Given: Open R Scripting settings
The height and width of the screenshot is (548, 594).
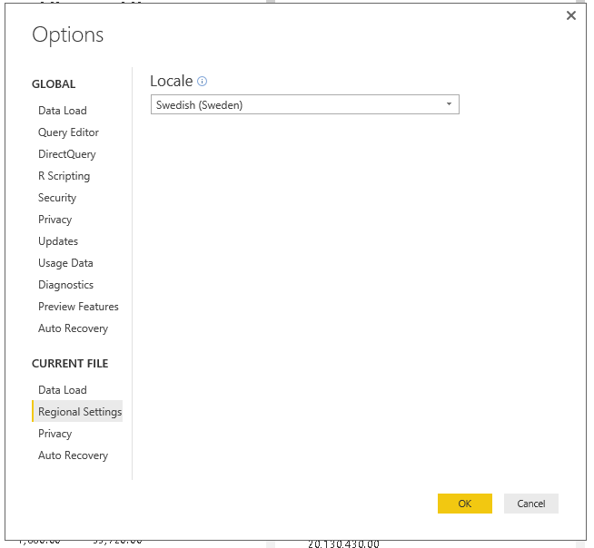Looking at the screenshot, I should click(x=64, y=176).
